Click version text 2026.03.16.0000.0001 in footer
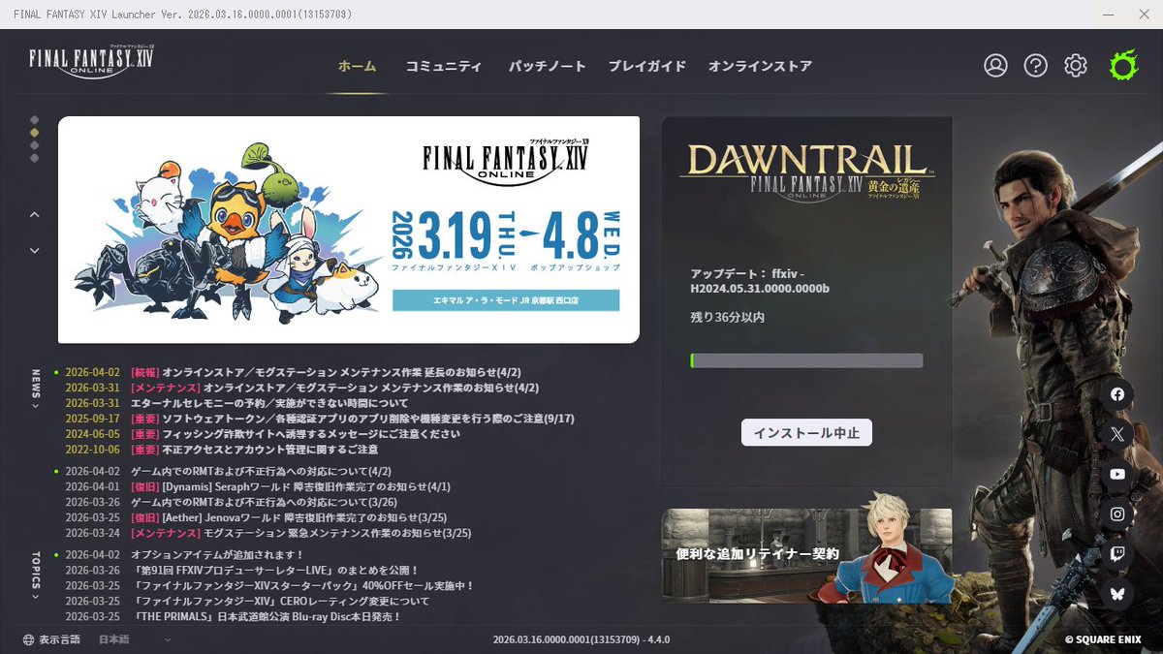Image resolution: width=1163 pixels, height=654 pixels. coord(581,639)
